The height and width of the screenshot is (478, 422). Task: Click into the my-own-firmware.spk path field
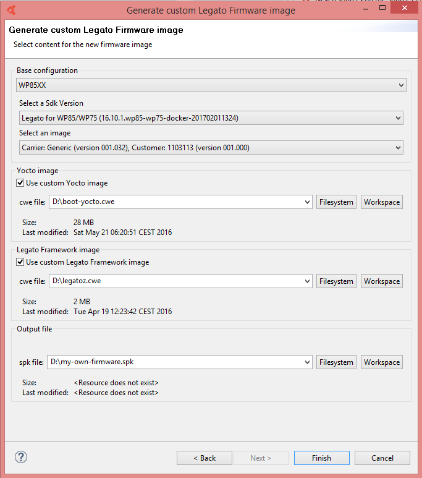pyautogui.click(x=175, y=362)
